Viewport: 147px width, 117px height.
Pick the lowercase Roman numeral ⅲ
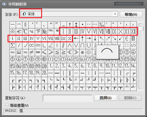point(25,38)
